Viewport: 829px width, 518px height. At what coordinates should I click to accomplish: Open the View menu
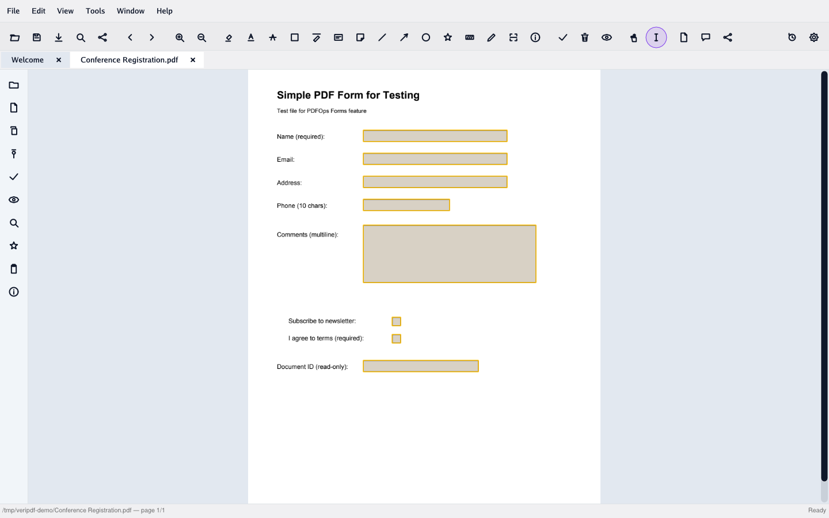click(x=65, y=11)
